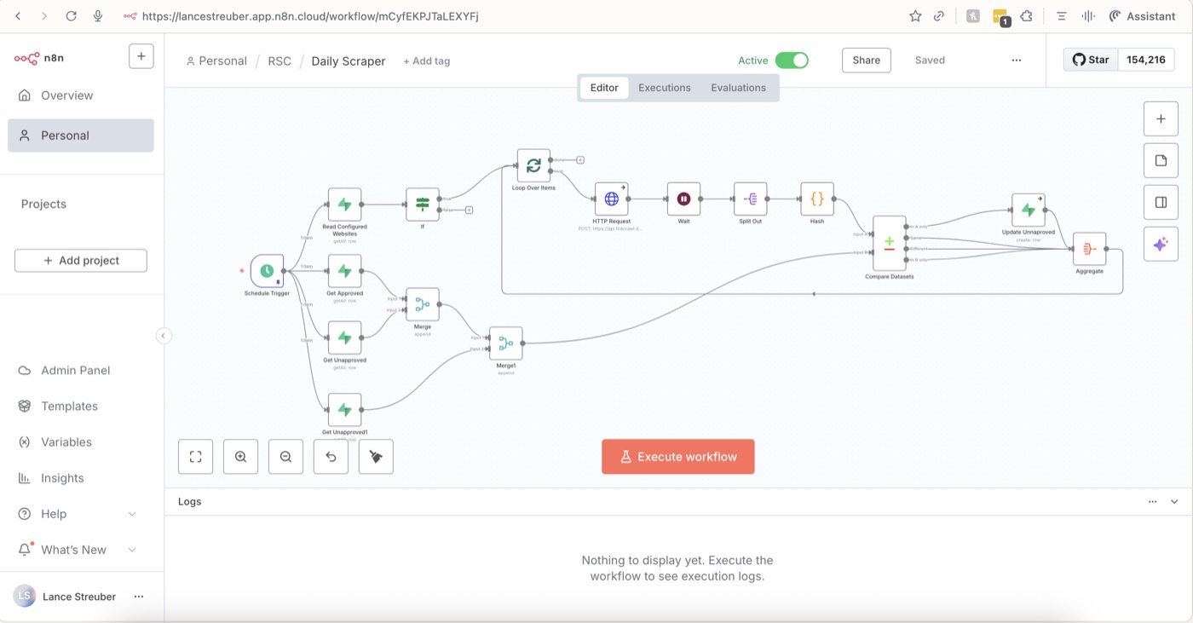Screen dimensions: 1193x623
Task: Add node to Loop done output
Action: [x=579, y=159]
